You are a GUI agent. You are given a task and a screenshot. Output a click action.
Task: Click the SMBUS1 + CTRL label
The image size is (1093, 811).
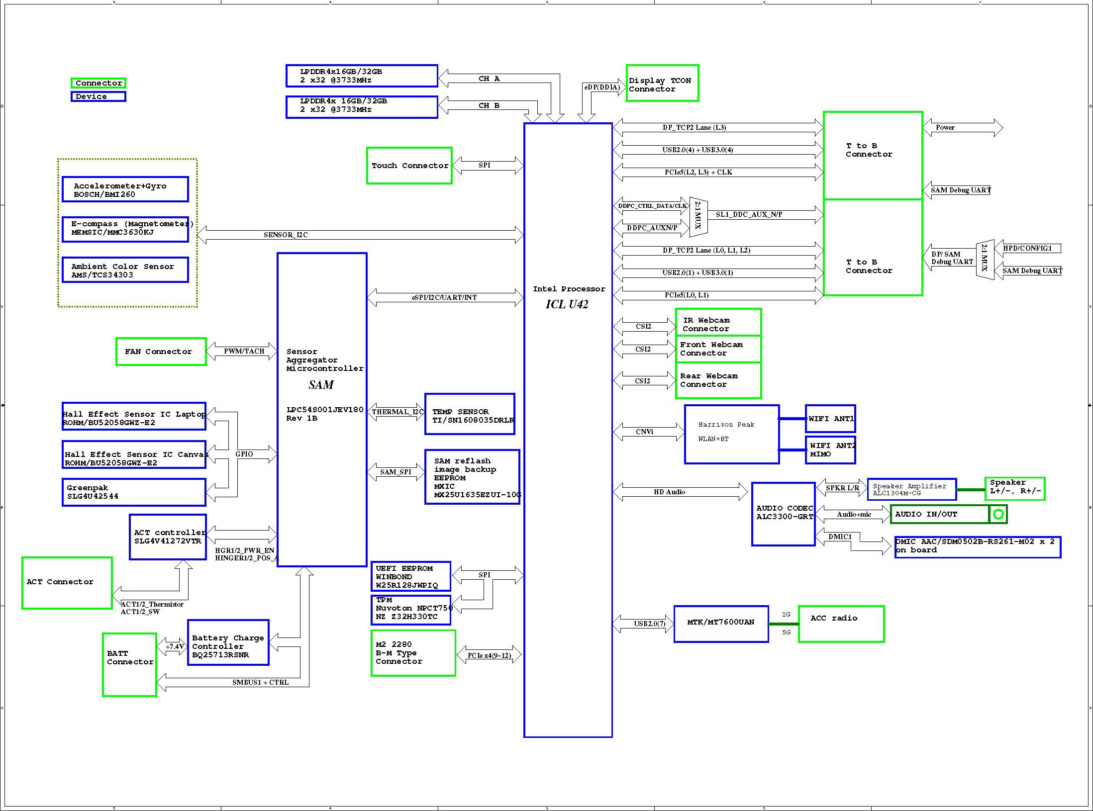(260, 682)
